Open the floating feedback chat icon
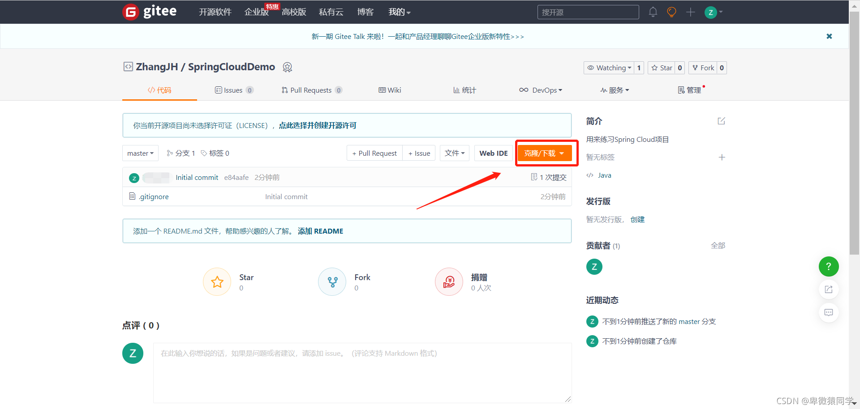 coord(829,312)
